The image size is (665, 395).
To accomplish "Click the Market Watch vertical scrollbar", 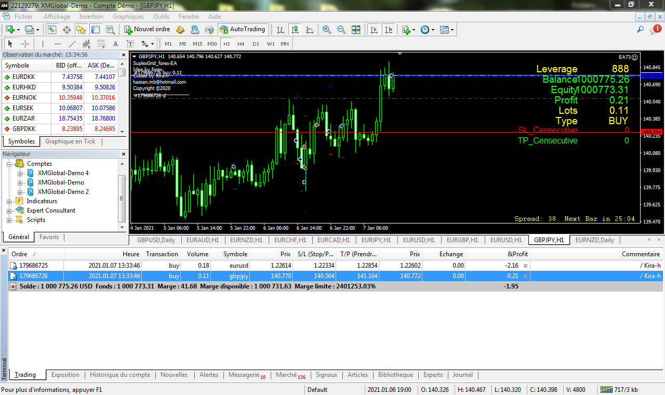I will 122,99.
